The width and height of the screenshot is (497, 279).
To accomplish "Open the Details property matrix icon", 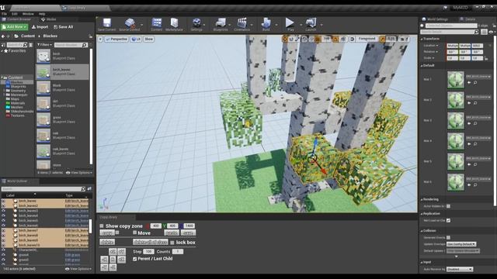I will coord(484,32).
